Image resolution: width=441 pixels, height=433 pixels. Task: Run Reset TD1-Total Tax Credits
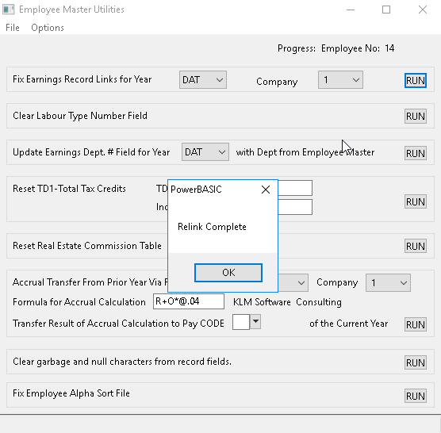click(x=416, y=201)
